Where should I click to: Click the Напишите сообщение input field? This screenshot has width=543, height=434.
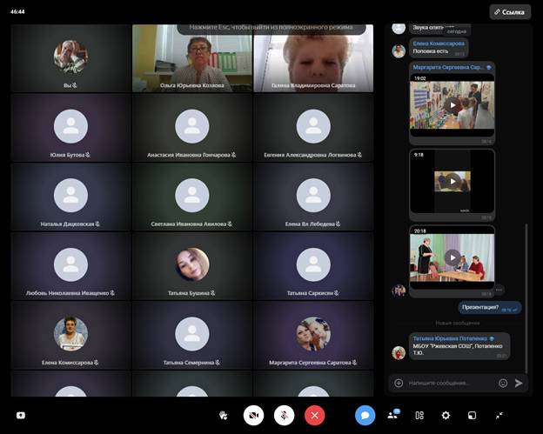point(448,383)
